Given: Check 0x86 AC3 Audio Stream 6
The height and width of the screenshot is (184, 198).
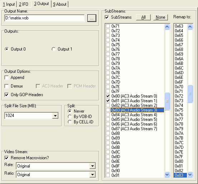Looking at the screenshot, I should (108, 124).
